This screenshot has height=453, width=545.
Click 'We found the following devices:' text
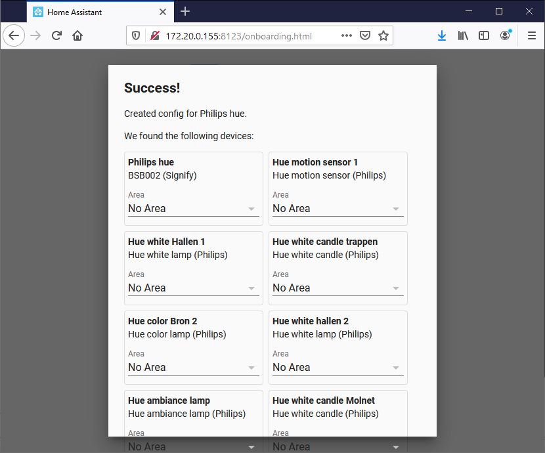coord(188,136)
